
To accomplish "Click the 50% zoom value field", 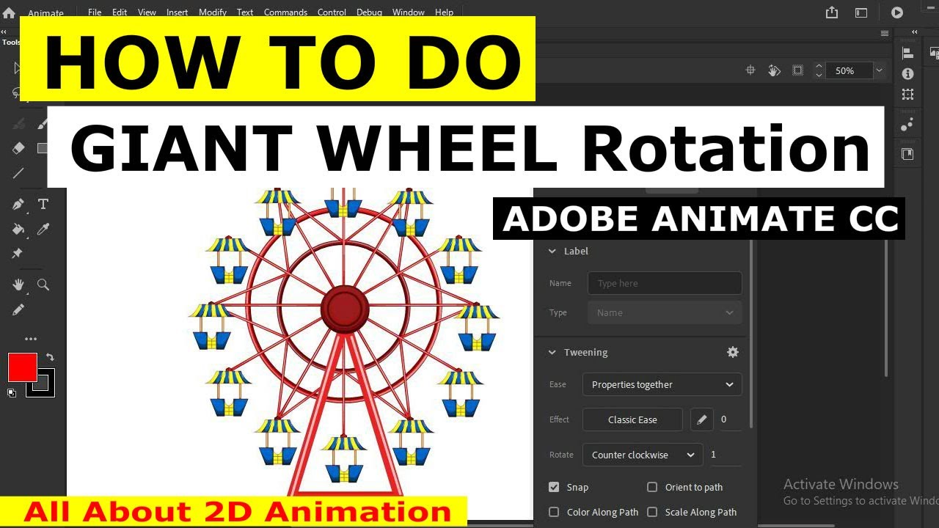I will [849, 70].
